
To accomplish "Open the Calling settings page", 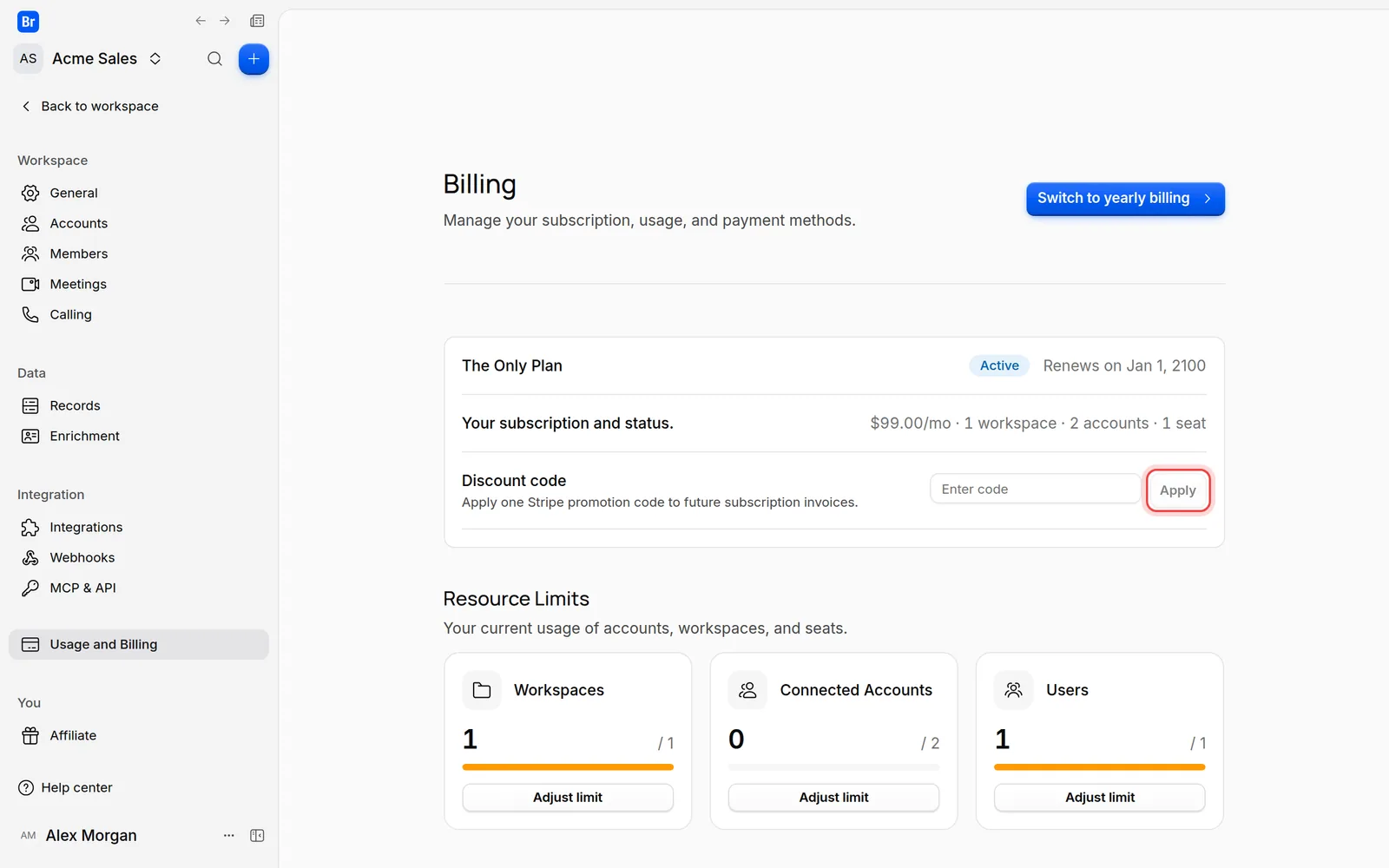I will (139, 314).
